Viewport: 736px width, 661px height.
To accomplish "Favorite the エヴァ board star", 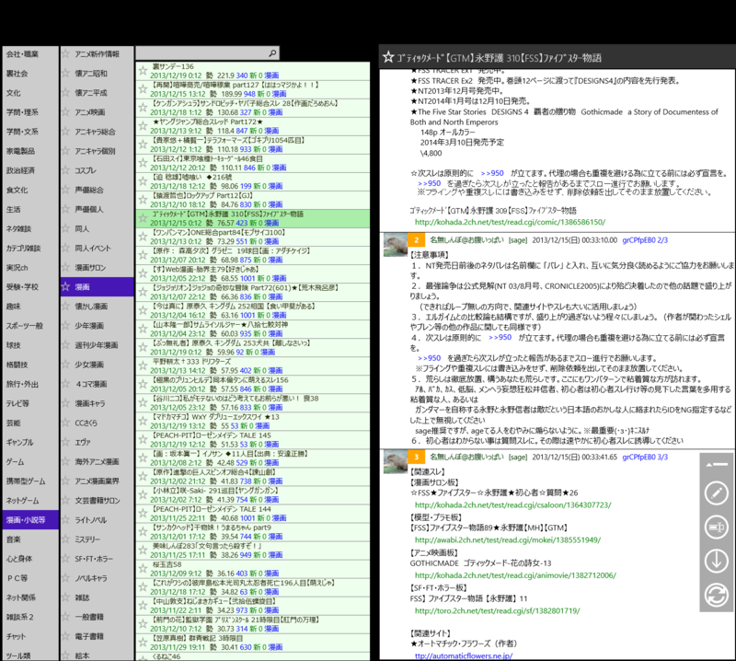I will click(65, 442).
